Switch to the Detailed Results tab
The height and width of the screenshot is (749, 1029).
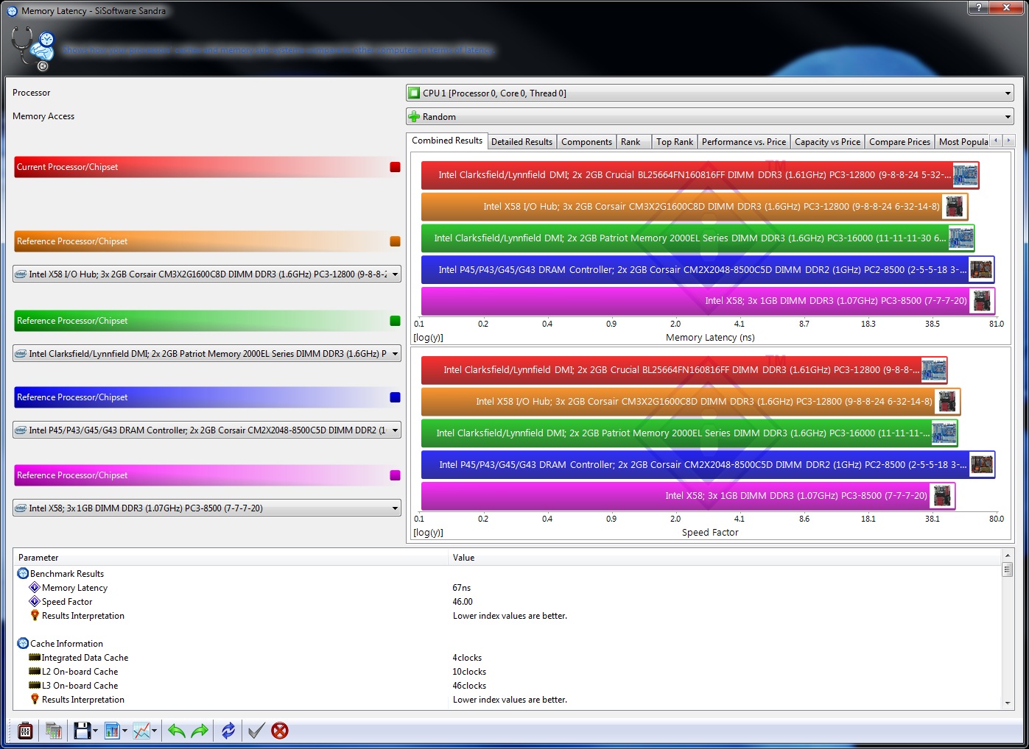click(x=521, y=142)
